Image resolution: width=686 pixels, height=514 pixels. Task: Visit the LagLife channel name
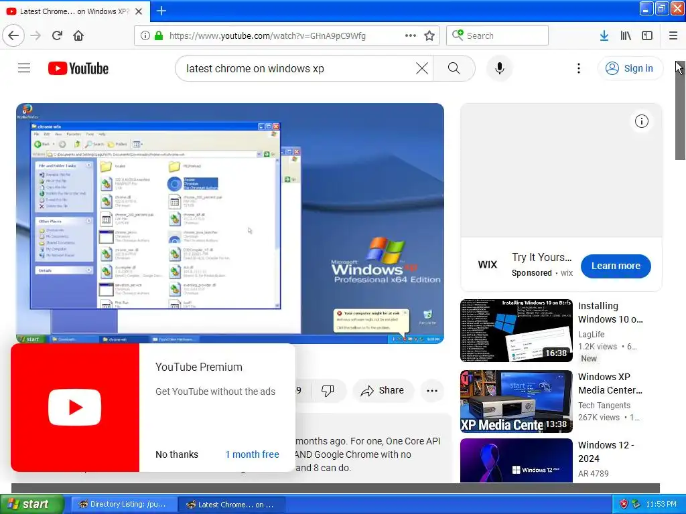[x=591, y=335]
